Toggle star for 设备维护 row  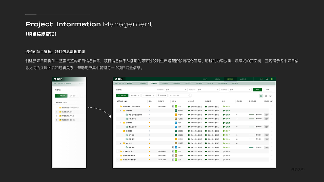149,147
